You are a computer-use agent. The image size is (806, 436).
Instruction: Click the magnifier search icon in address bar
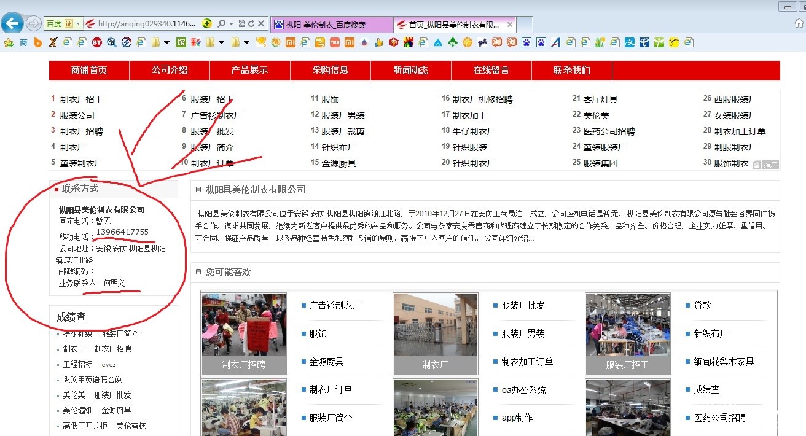coord(222,24)
